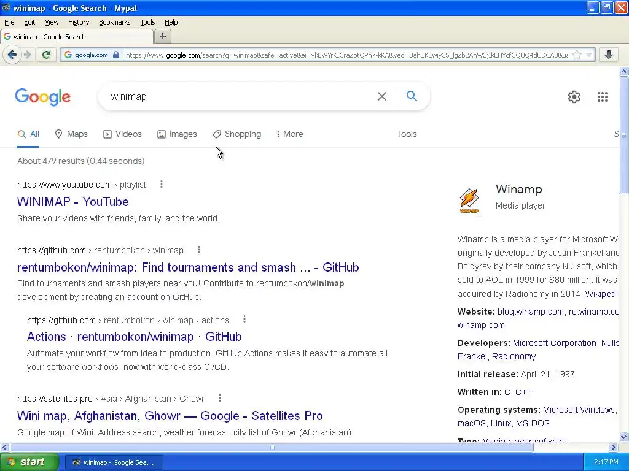629x471 pixels.
Task: Click the Winamp logo thumbnail
Action: [469, 201]
